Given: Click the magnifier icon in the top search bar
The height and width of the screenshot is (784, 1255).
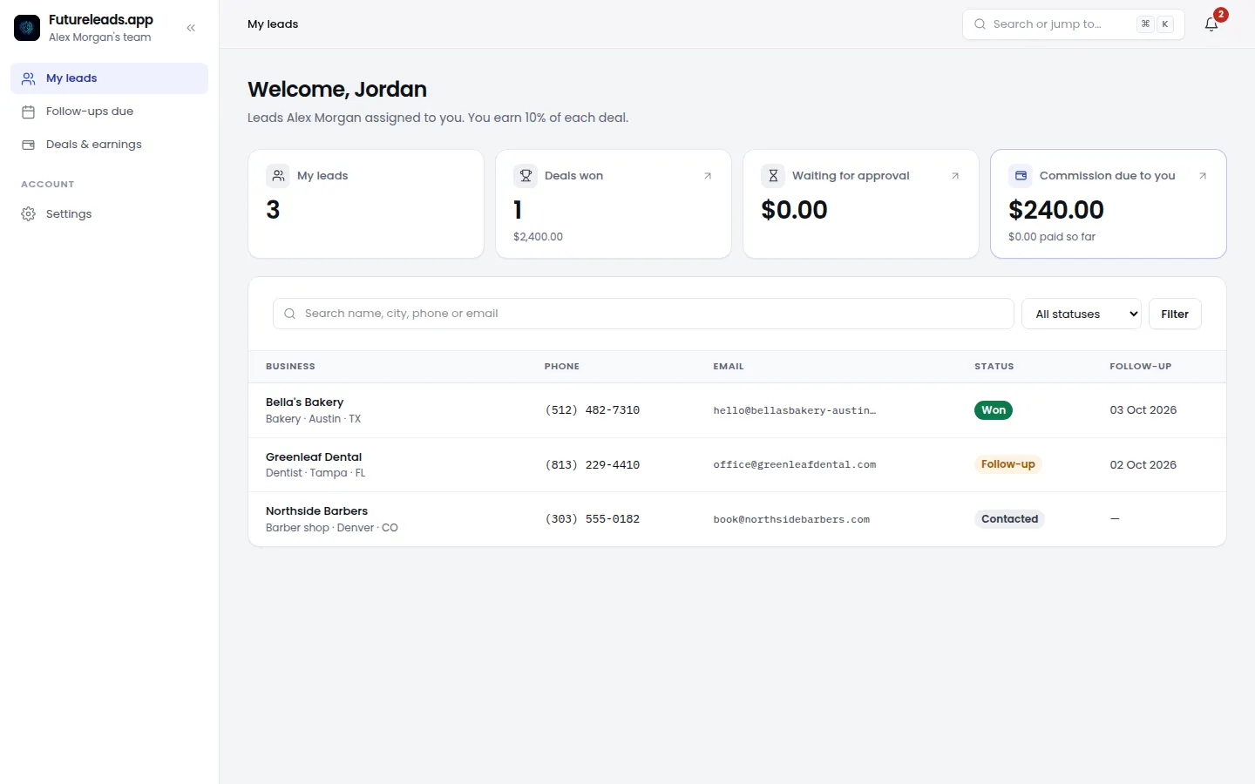Looking at the screenshot, I should coord(980,24).
